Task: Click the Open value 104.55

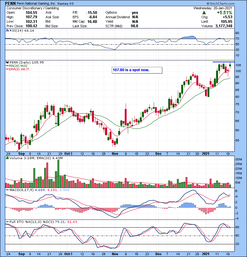Action: click(x=31, y=13)
